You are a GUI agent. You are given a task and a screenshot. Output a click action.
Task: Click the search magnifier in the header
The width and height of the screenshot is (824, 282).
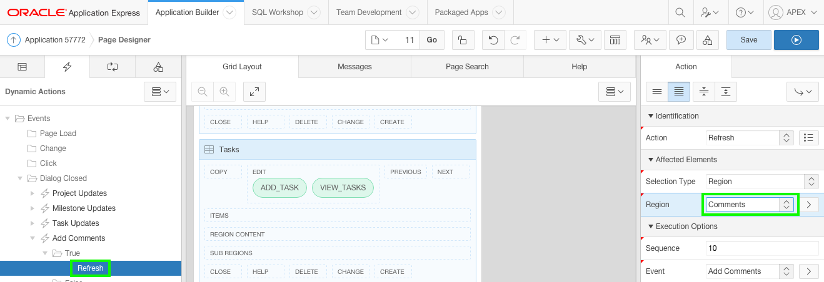[x=680, y=12]
